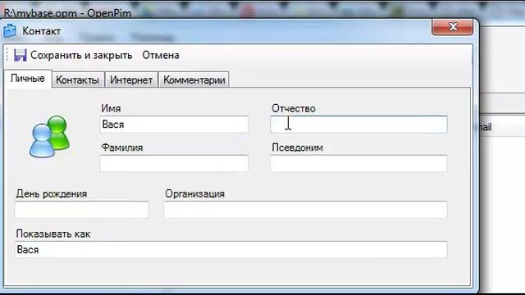Click the Фамилия input field
525x295 pixels.
coord(174,164)
